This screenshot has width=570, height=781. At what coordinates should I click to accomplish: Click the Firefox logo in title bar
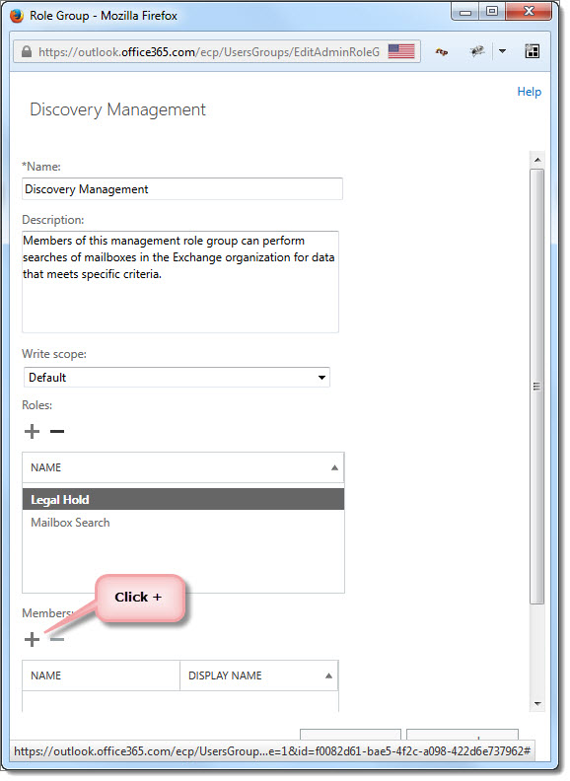(x=17, y=16)
